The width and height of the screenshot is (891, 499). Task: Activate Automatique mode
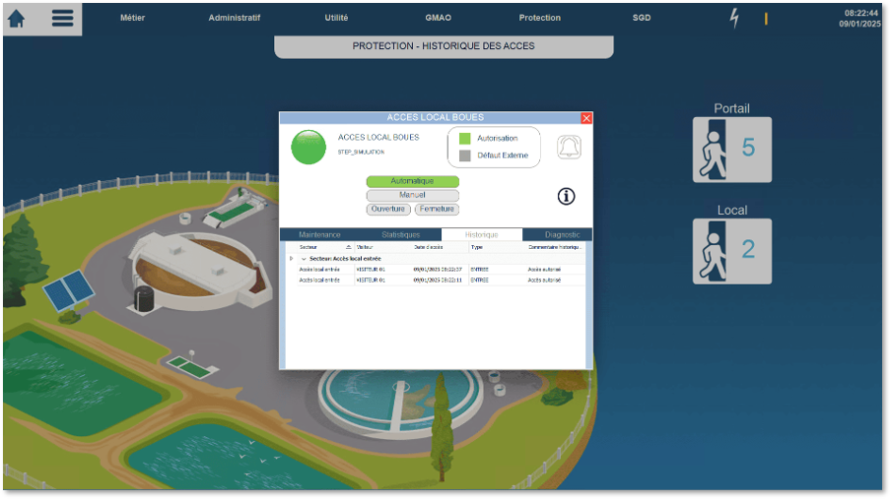413,181
